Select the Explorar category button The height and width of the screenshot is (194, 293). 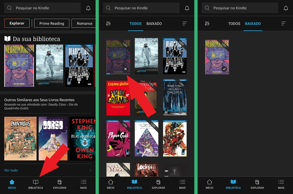pyautogui.click(x=17, y=23)
